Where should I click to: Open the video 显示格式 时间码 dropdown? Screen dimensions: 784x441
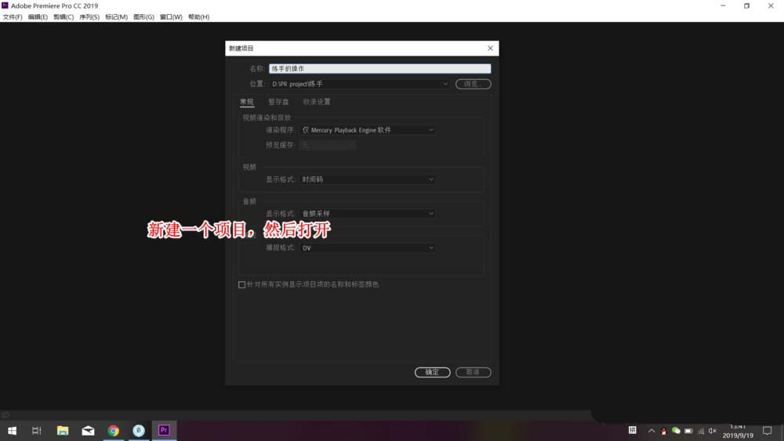(x=368, y=179)
